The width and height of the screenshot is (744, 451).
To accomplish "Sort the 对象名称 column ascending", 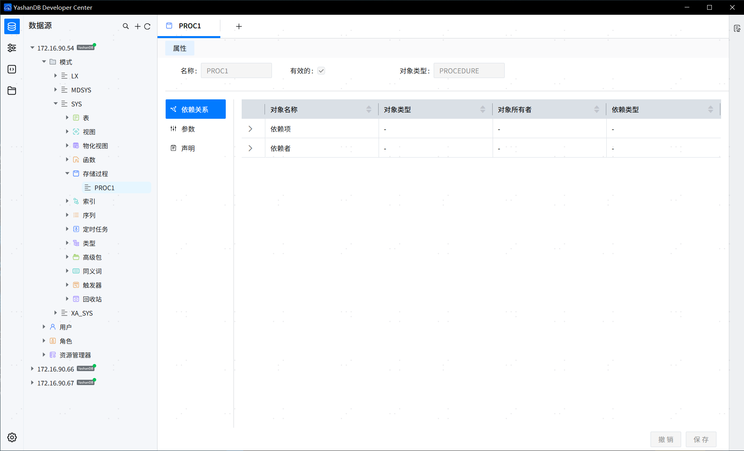I will click(369, 107).
